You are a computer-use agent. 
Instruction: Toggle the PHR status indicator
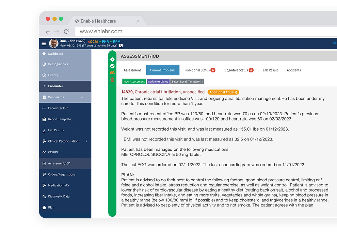104,42
